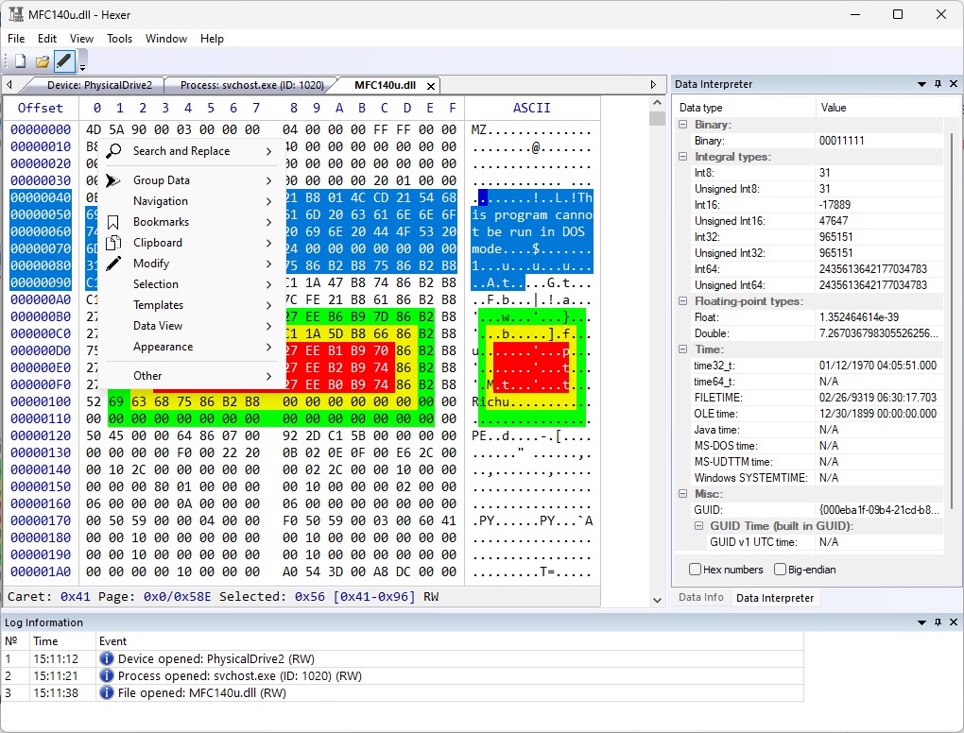
Task: Toggle the edit mode pencil icon
Action: 64,60
